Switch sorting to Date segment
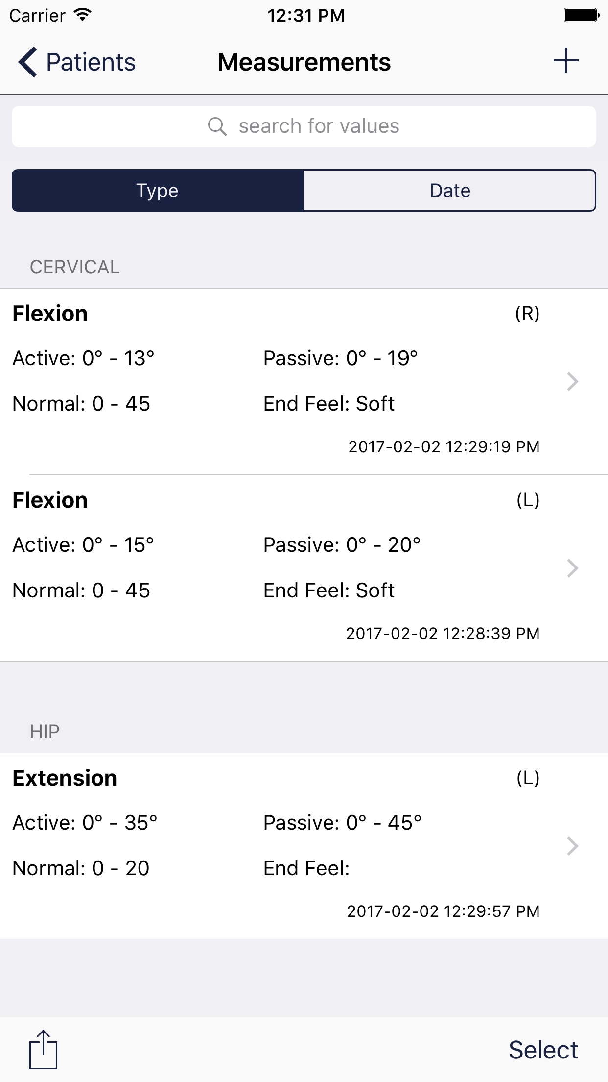Image resolution: width=608 pixels, height=1082 pixels. (x=449, y=191)
